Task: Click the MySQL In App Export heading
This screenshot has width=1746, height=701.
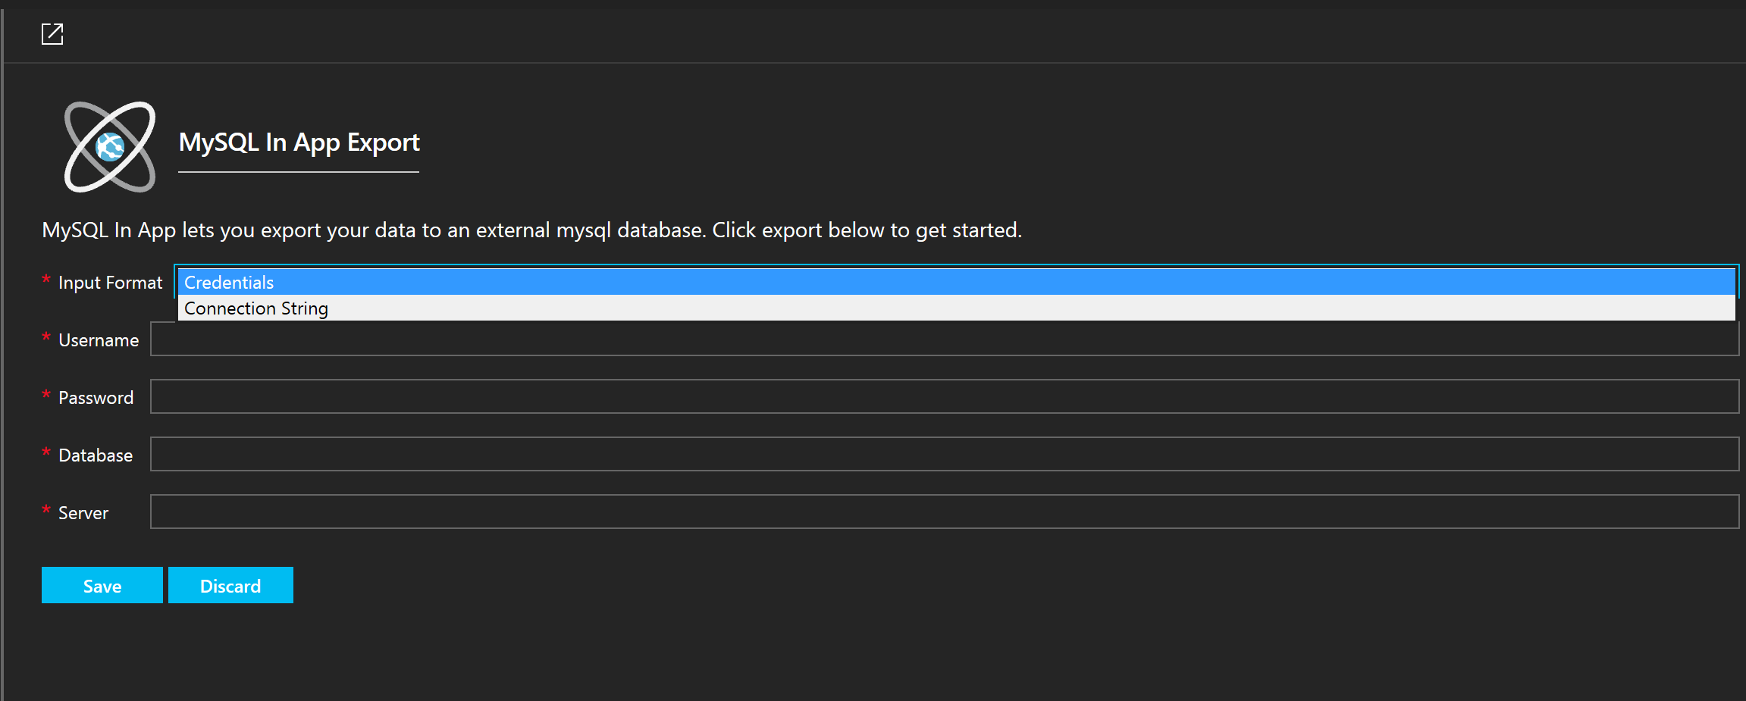Action: click(299, 142)
